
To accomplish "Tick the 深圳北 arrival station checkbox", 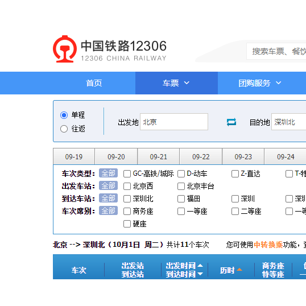I will click(x=127, y=199).
